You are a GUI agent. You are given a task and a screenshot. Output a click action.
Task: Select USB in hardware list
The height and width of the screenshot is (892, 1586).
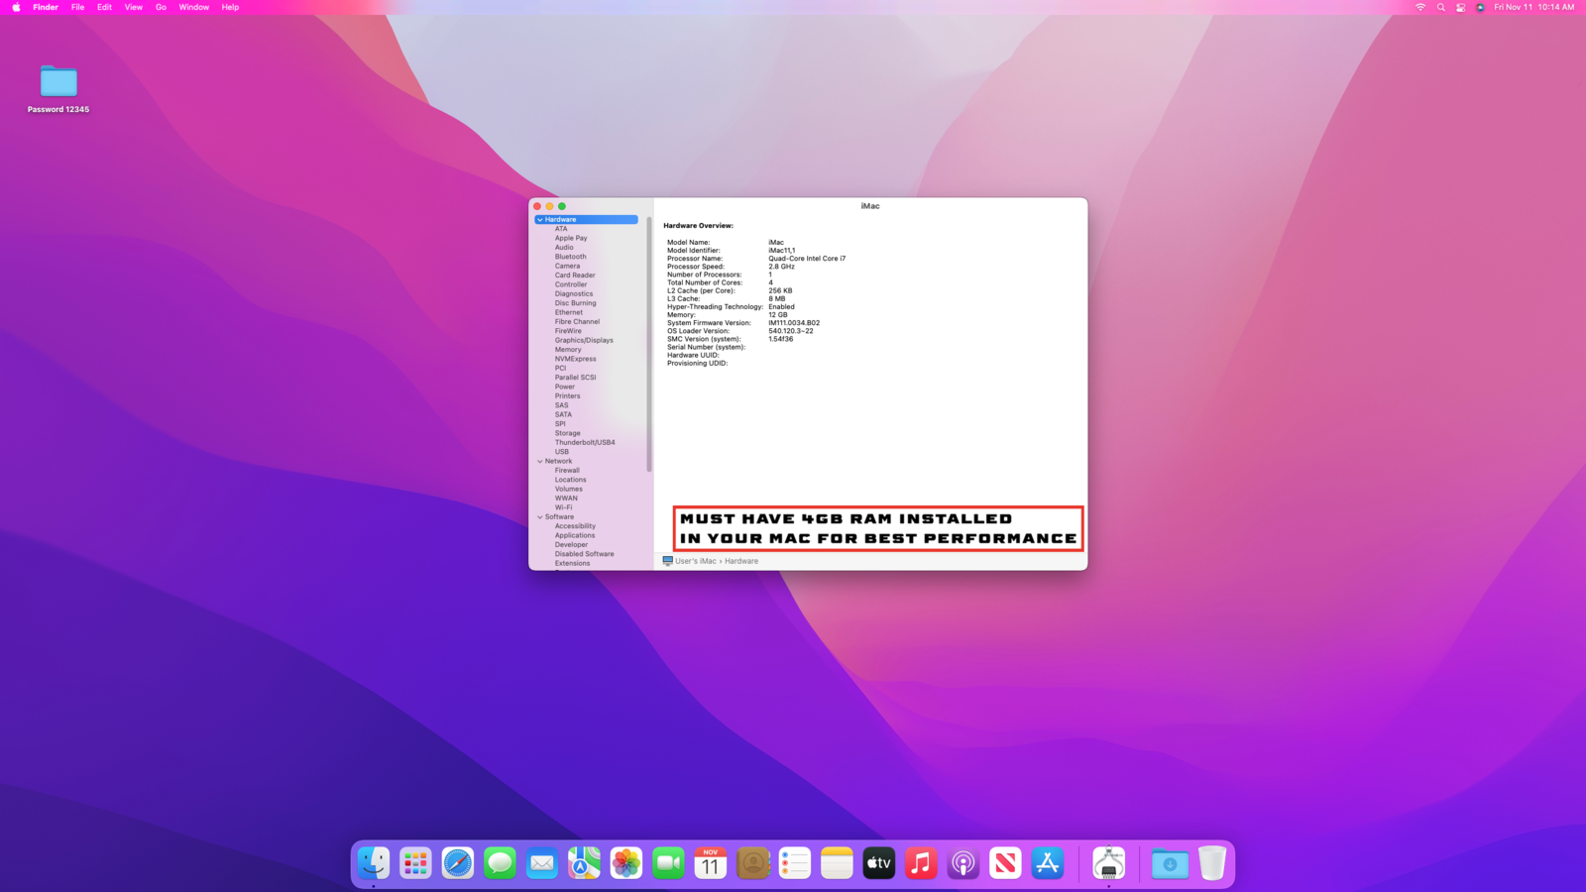pos(562,452)
